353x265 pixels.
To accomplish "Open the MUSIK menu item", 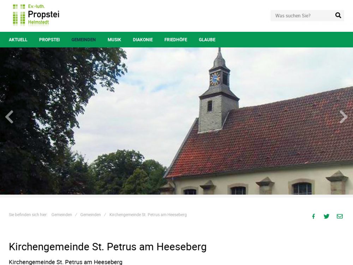I will (114, 40).
